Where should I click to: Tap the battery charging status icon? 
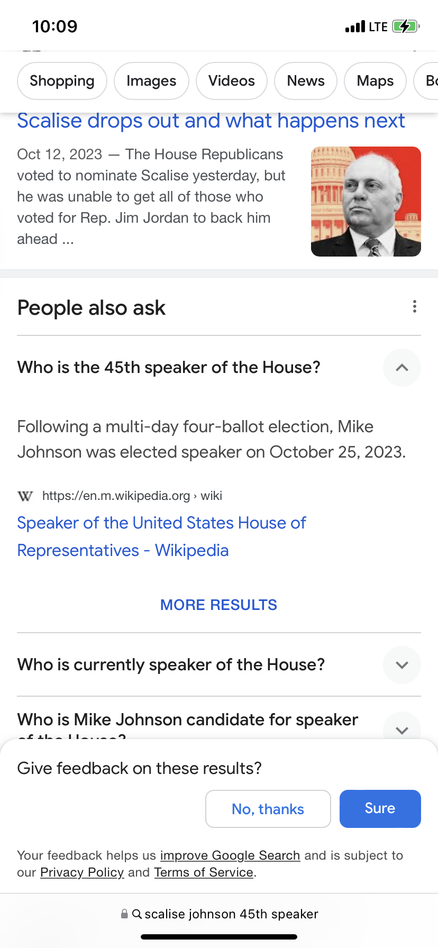[x=406, y=26]
